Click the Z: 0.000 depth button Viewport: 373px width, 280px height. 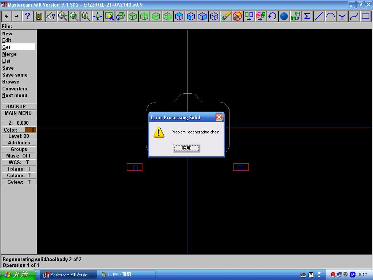click(x=19, y=123)
